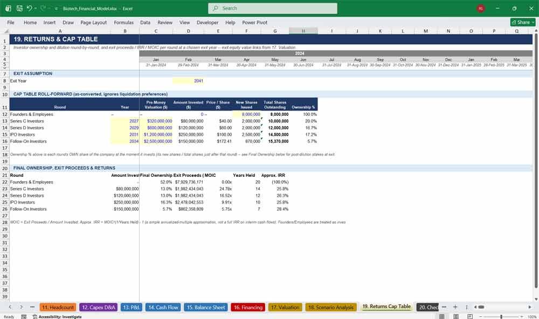Go to the 17. Valuation sheet
539x319 pixels.
pos(285,307)
